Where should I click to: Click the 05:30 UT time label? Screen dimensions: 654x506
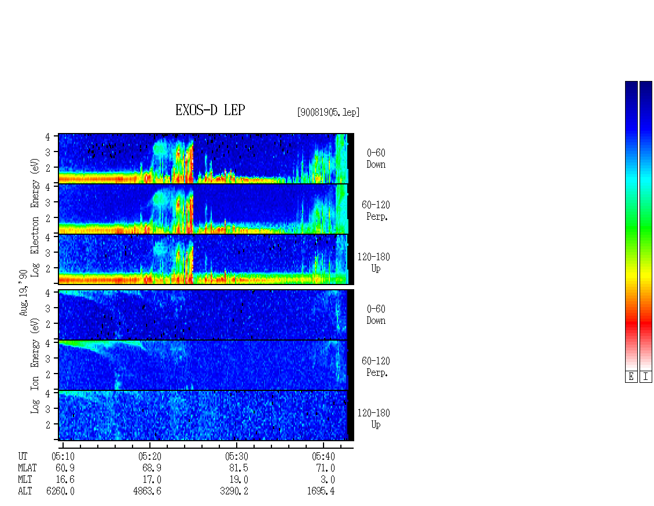(237, 456)
